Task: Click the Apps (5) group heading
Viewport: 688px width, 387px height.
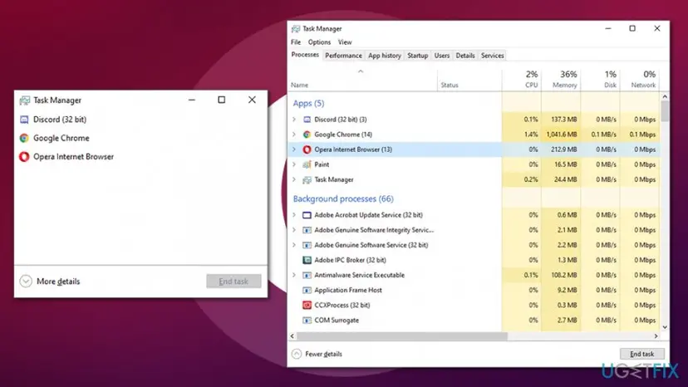Action: 308,104
